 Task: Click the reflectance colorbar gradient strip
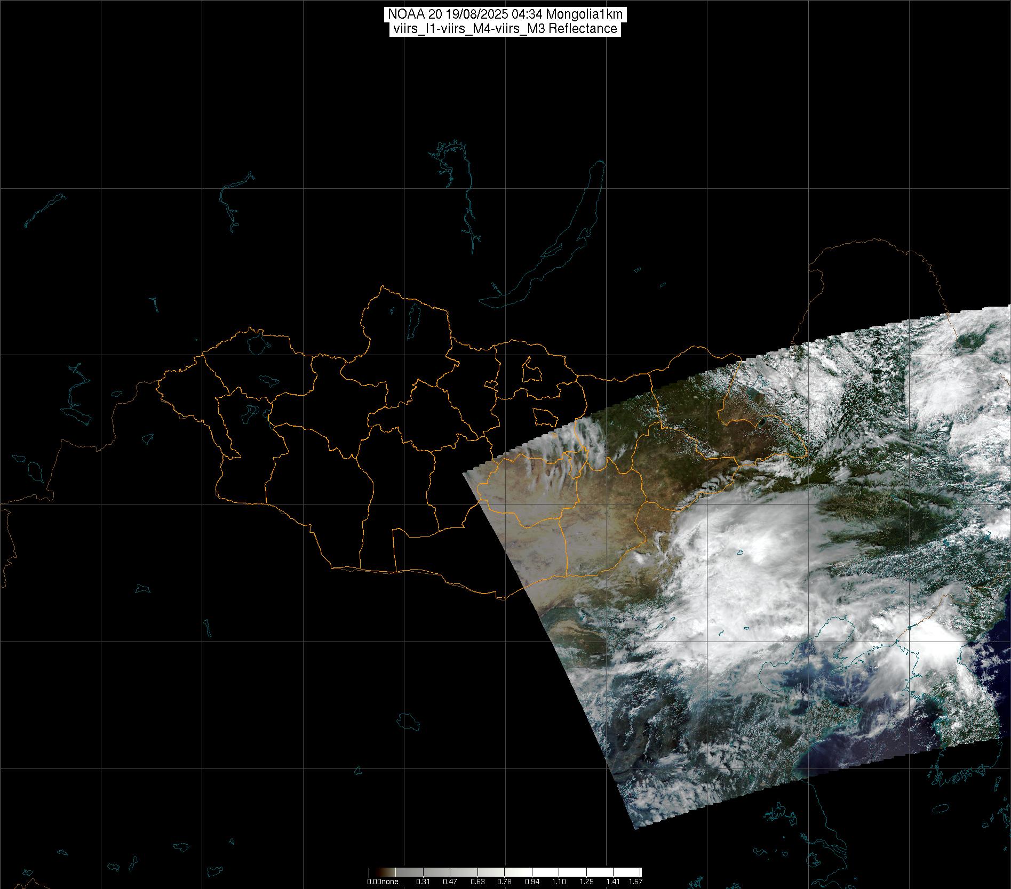tap(505, 871)
